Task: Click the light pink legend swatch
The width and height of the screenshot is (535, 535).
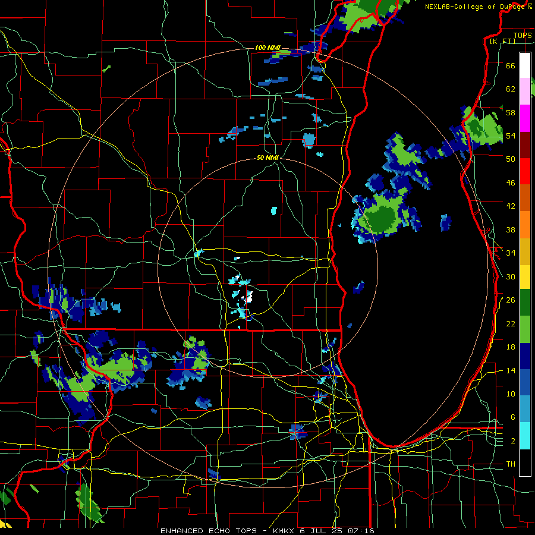Action: [525, 92]
